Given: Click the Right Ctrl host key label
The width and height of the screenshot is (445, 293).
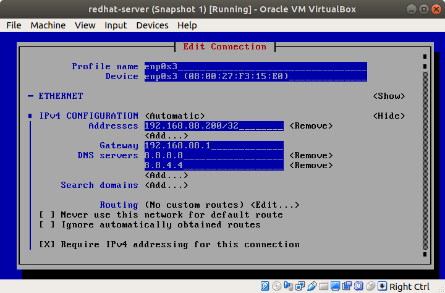Looking at the screenshot, I should [409, 287].
